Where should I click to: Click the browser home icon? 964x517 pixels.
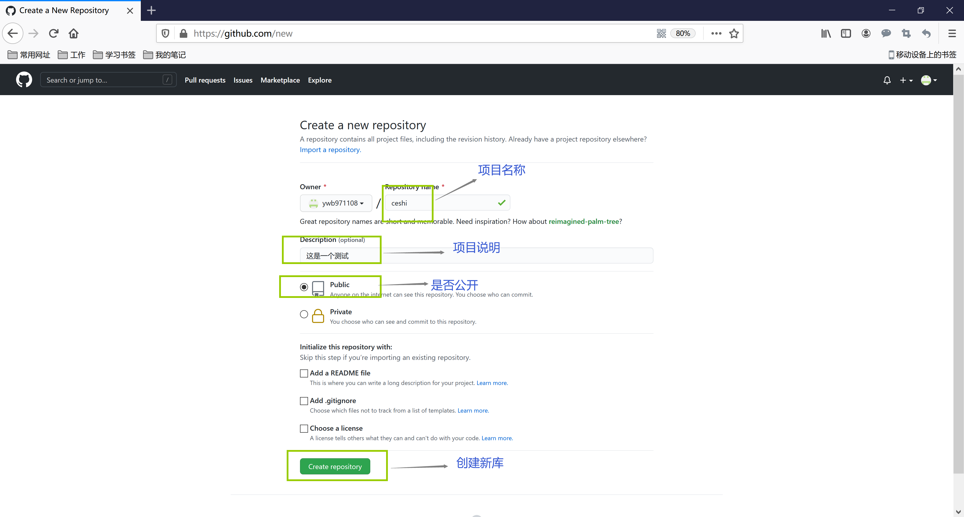[73, 33]
